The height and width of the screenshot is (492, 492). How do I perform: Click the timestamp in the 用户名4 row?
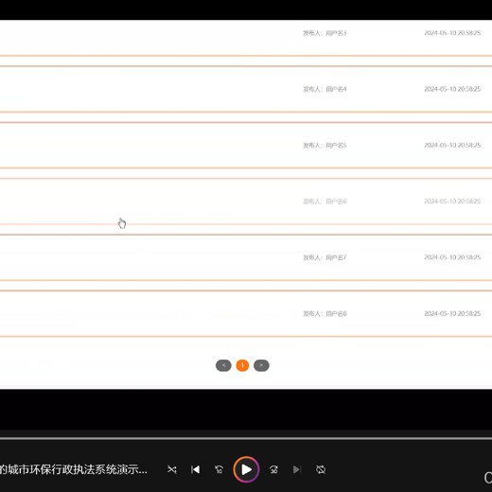tap(452, 89)
